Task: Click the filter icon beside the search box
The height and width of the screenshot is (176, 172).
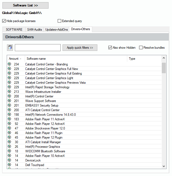Action: coord(10,48)
